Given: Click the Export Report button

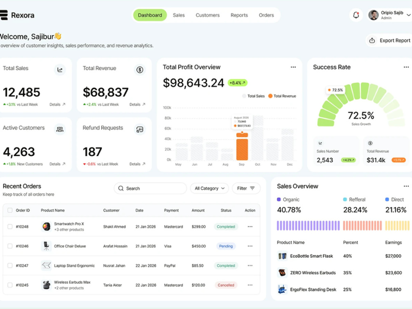Looking at the screenshot, I should (390, 40).
